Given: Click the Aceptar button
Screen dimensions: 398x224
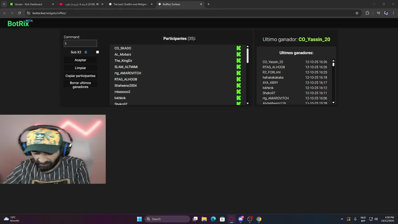Looking at the screenshot, I should (x=80, y=60).
